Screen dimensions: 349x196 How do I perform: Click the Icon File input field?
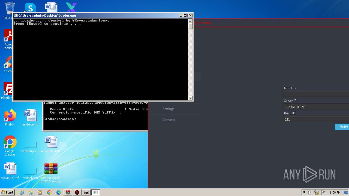point(316,94)
